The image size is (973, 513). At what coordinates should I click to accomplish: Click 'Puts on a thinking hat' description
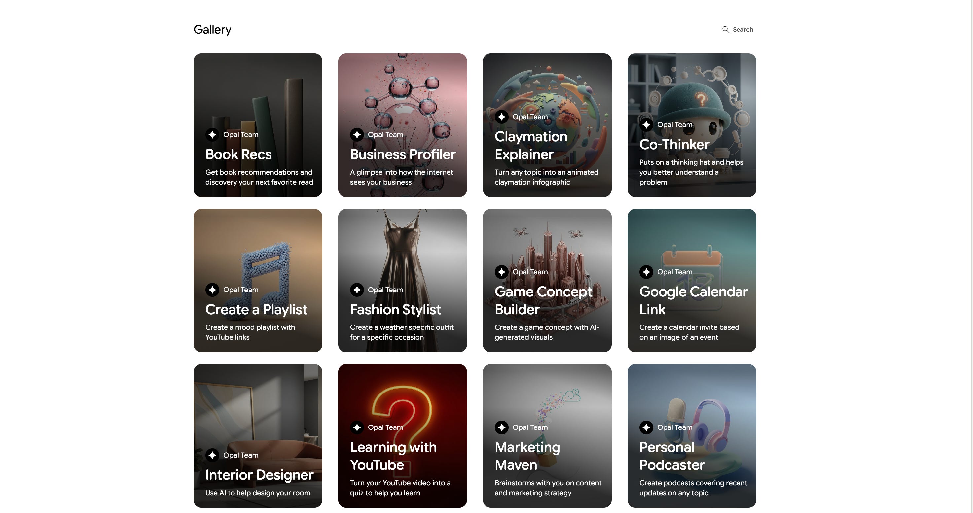(x=691, y=172)
